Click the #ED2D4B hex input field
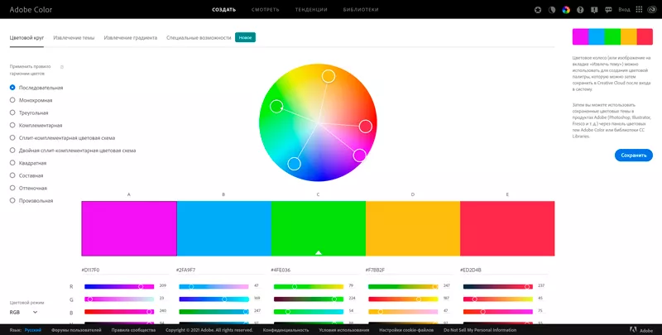The image size is (662, 335). (504, 270)
